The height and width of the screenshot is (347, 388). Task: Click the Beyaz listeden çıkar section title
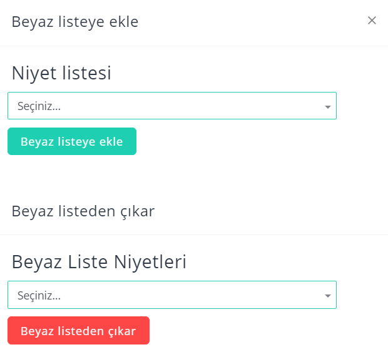point(83,211)
